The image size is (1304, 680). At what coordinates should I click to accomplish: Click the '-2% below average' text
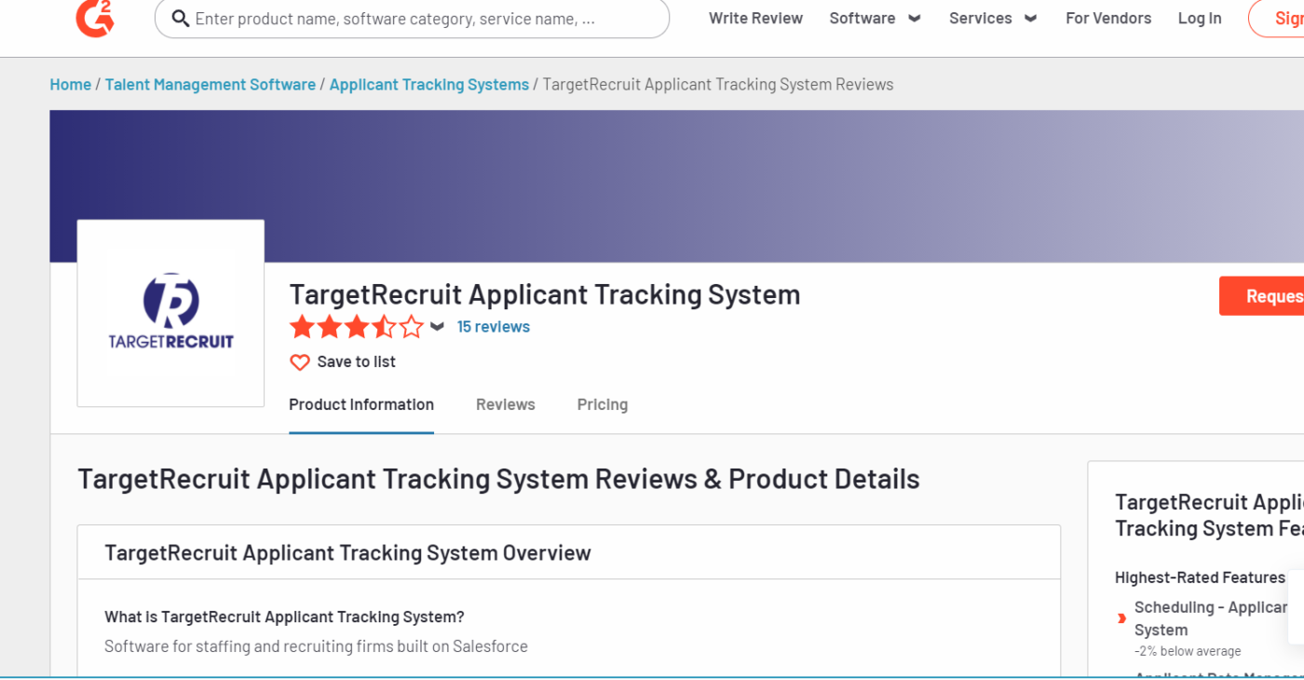1188,651
